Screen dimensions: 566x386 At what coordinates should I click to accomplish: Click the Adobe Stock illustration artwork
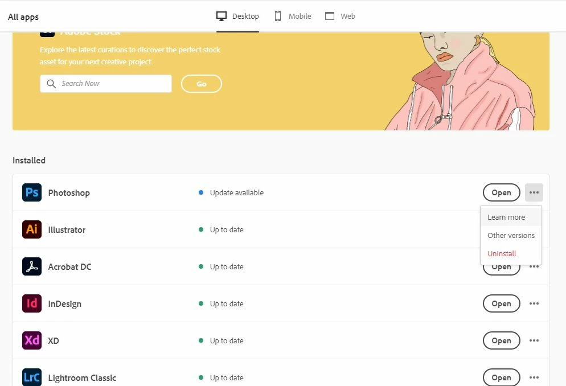coord(460,81)
